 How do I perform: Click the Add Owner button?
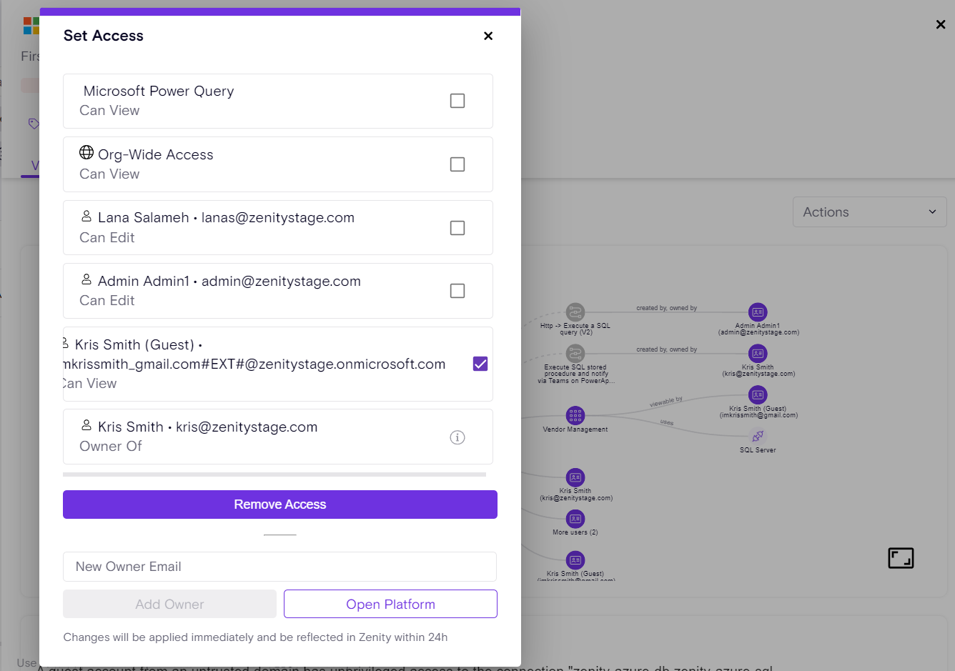click(169, 604)
